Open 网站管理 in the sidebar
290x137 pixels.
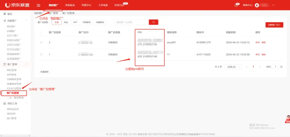pyautogui.click(x=12, y=70)
